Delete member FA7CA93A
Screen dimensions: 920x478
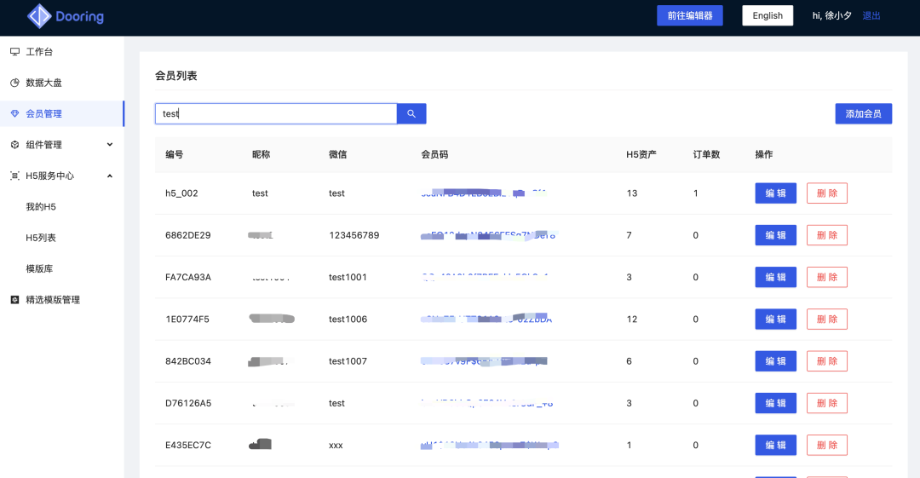[826, 277]
